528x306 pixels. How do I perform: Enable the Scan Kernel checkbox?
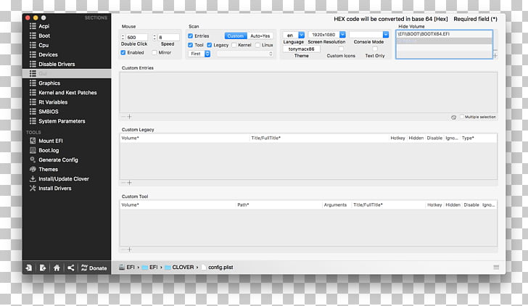point(234,45)
